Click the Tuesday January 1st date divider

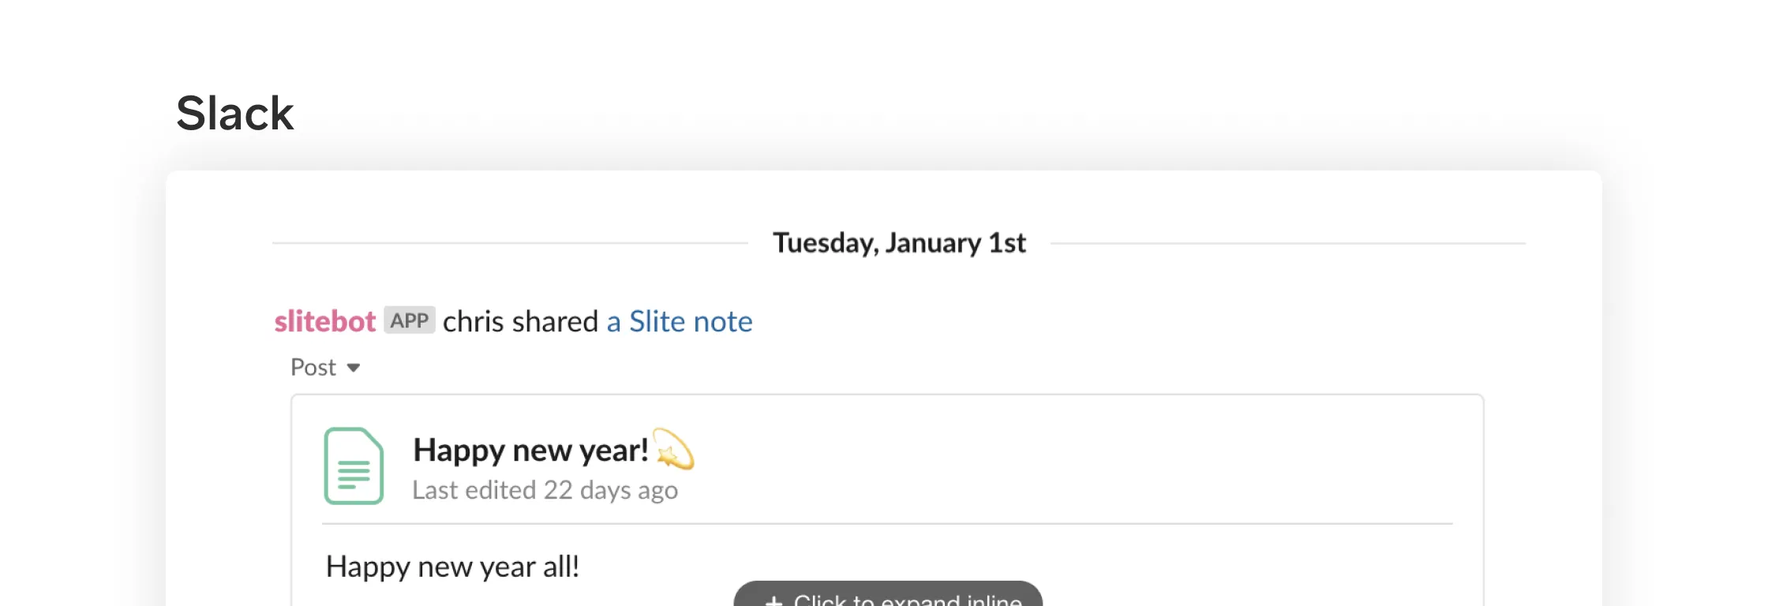point(900,242)
